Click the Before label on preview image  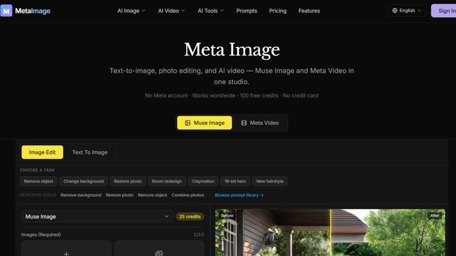227,216
